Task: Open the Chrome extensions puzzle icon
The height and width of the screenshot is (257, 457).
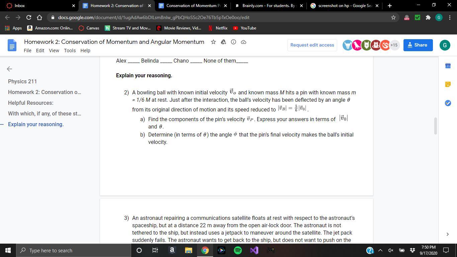Action: pyautogui.click(x=428, y=17)
